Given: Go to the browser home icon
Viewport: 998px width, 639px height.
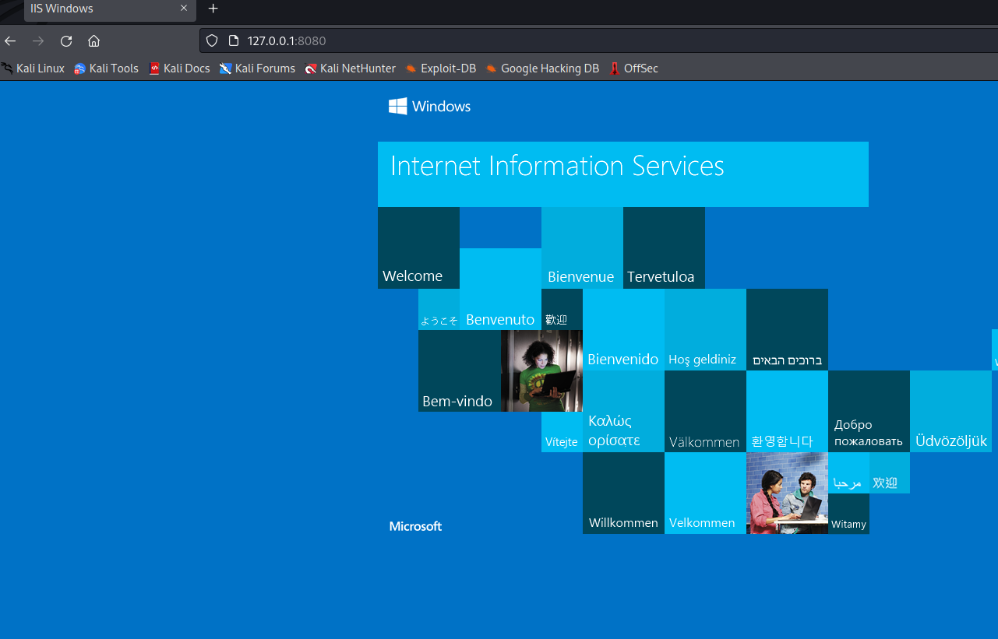Looking at the screenshot, I should tap(93, 41).
